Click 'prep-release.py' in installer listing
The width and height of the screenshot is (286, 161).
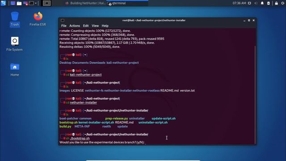click(116, 119)
